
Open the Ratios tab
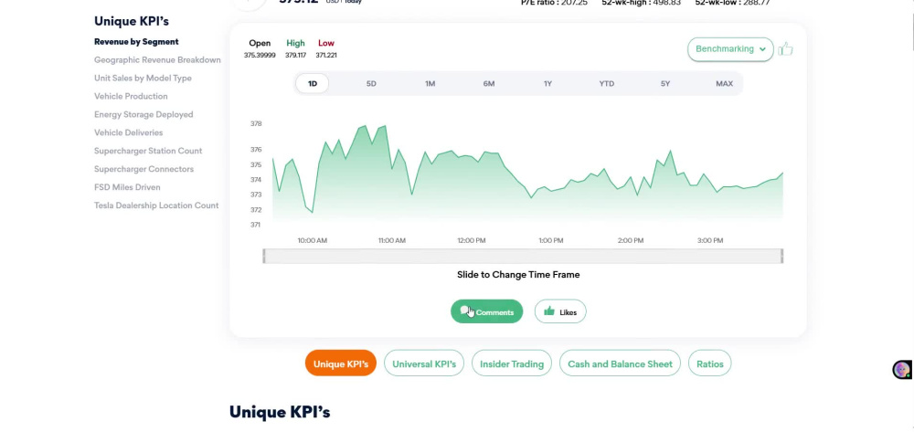(709, 364)
